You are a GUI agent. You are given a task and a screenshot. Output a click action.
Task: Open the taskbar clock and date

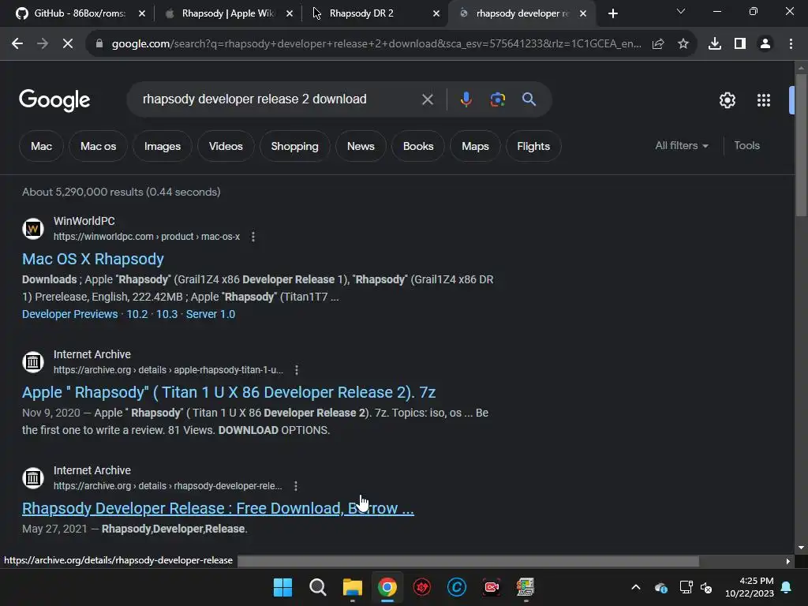click(750, 587)
